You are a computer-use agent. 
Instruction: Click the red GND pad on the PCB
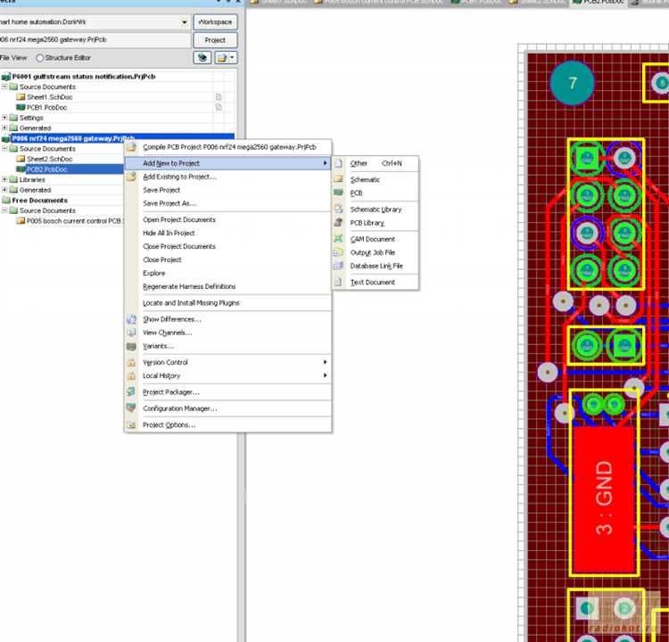pos(604,499)
